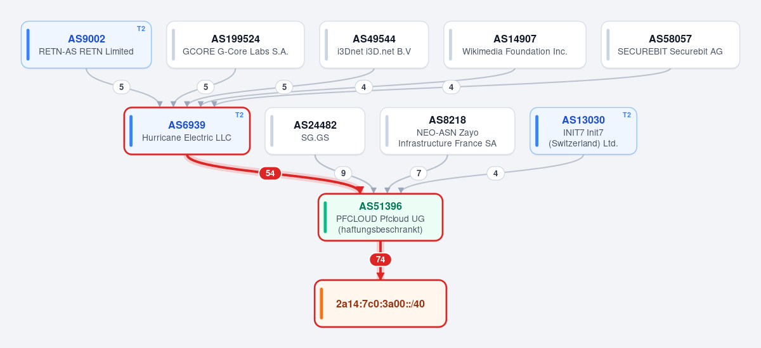761x348 pixels.
Task: Select the AS13030 INIT7 node
Action: tap(583, 131)
